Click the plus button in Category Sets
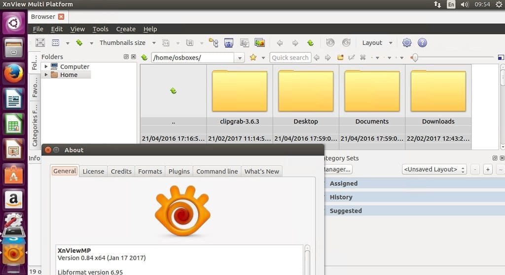 [488, 169]
